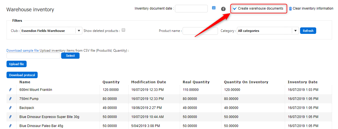
Task: Edit Blue Dinosaur Espresso Super Bite row
Action: click(x=10, y=117)
